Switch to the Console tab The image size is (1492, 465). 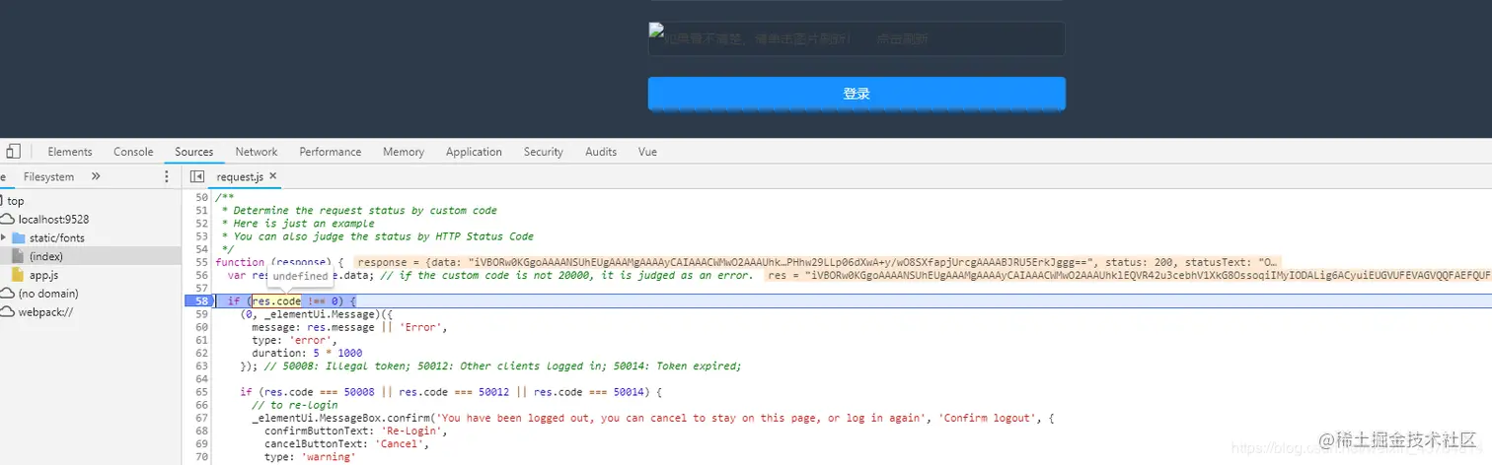point(133,152)
